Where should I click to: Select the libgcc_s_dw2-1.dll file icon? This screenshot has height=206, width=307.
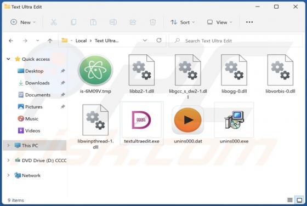(x=187, y=70)
